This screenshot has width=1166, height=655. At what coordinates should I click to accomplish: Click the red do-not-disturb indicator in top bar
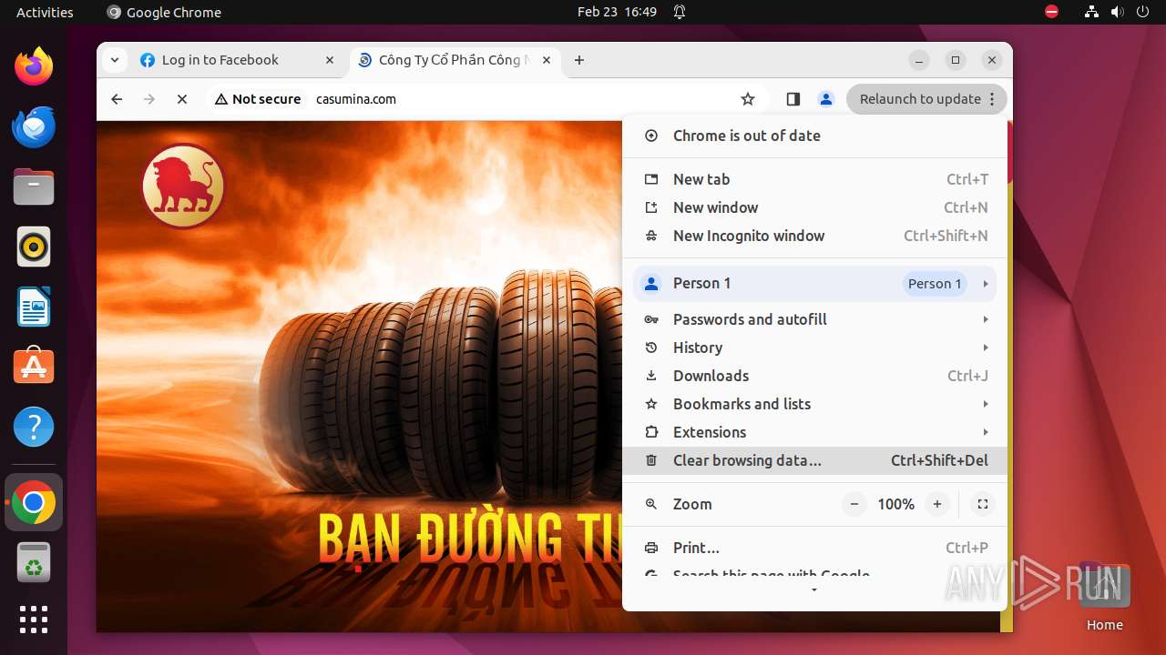[x=1051, y=12]
